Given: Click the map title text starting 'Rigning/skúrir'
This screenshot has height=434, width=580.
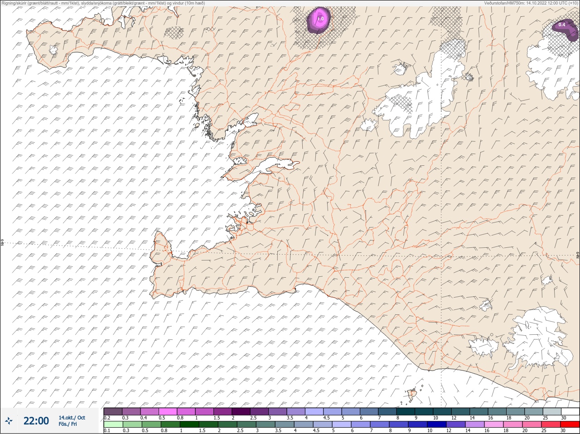Looking at the screenshot, I should point(103,3).
